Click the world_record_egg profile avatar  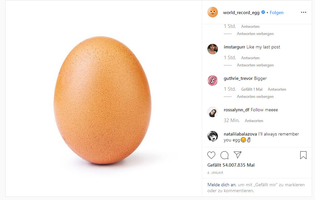(213, 12)
